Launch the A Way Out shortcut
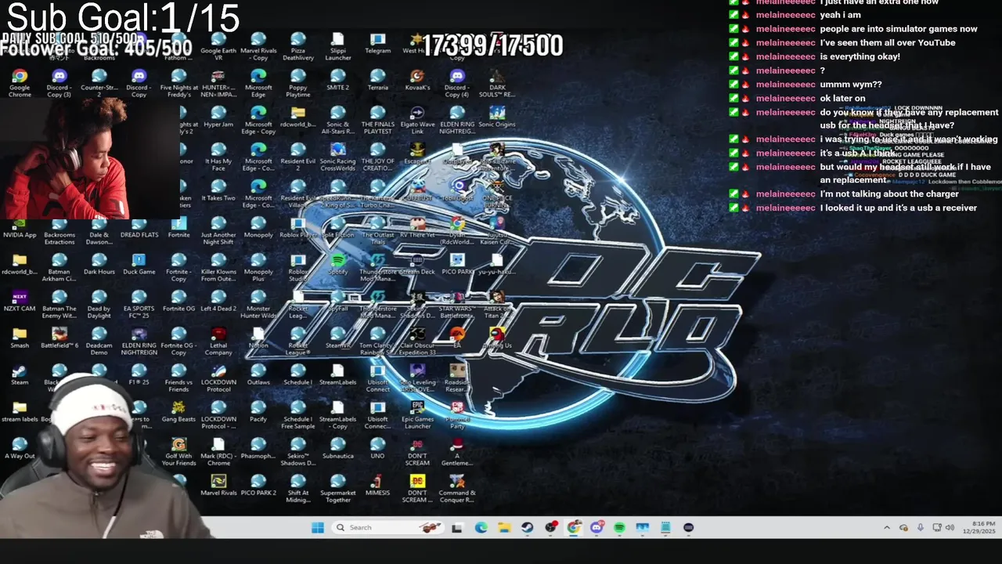 [x=20, y=448]
